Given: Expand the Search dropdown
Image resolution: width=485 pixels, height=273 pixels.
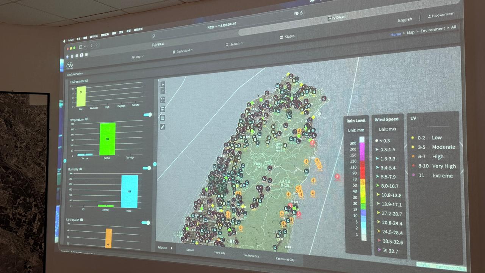Looking at the screenshot, I should (235, 44).
